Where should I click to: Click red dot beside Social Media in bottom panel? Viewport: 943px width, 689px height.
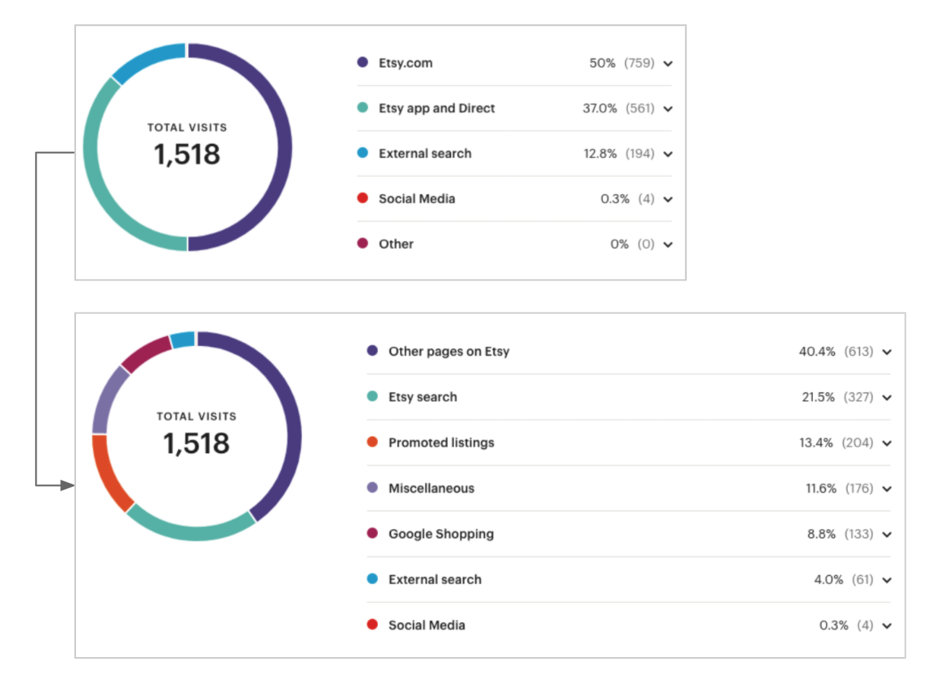click(x=372, y=624)
